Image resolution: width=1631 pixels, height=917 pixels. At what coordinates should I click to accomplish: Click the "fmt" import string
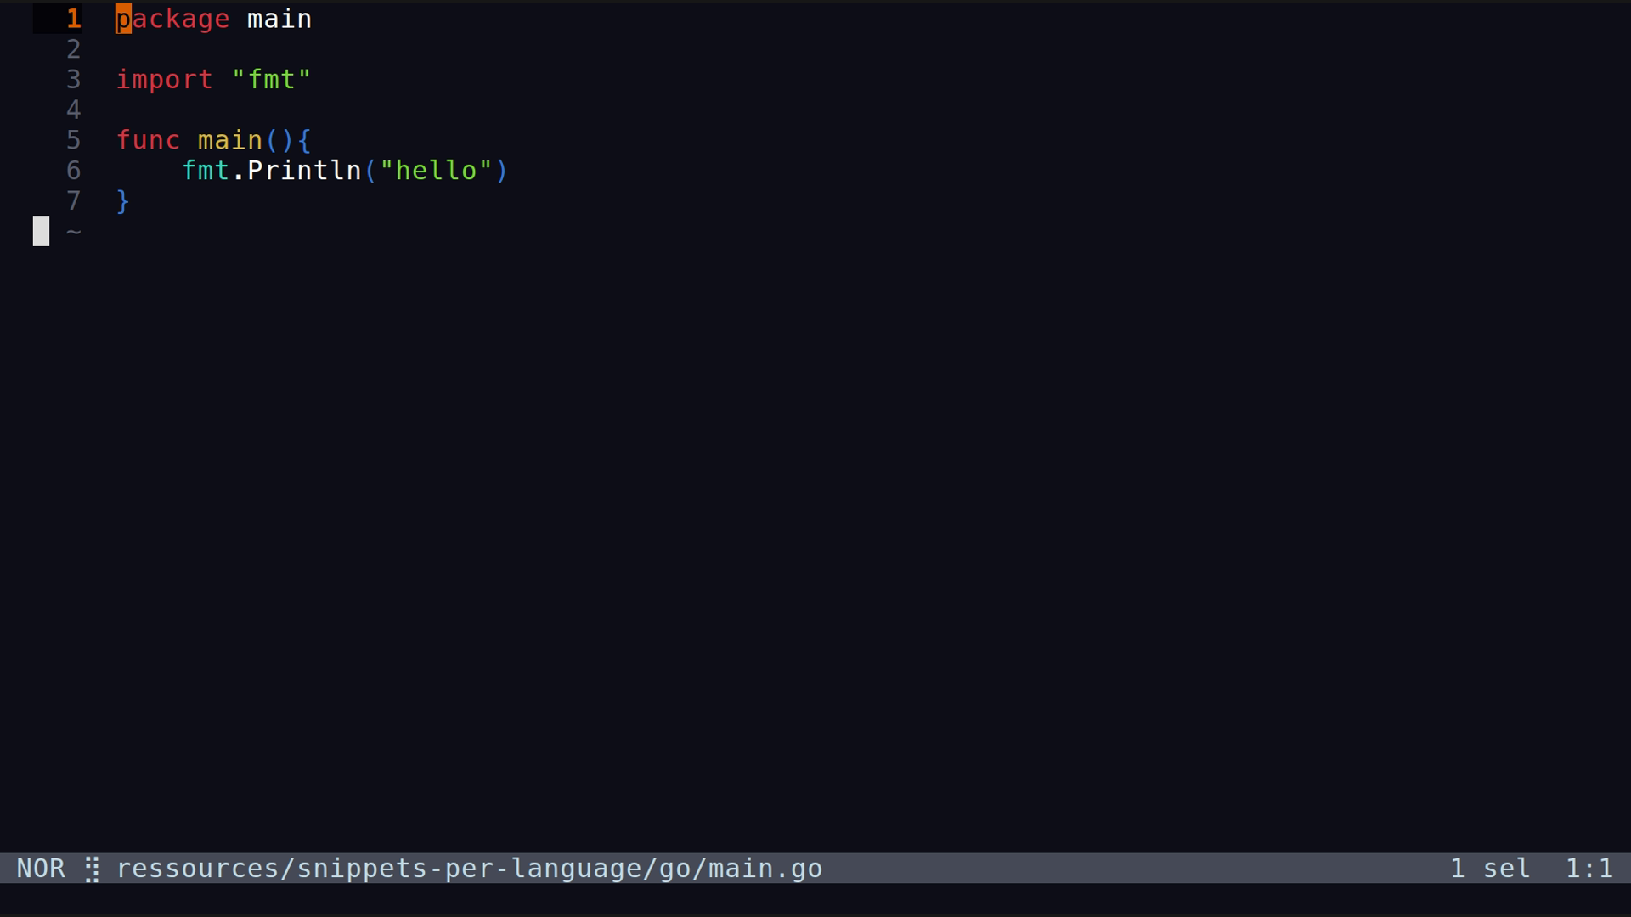(x=271, y=80)
